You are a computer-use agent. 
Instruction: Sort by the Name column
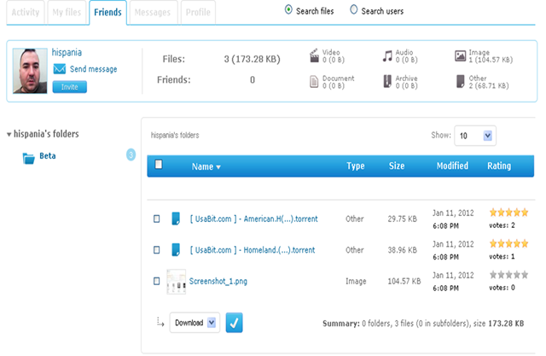click(x=206, y=166)
